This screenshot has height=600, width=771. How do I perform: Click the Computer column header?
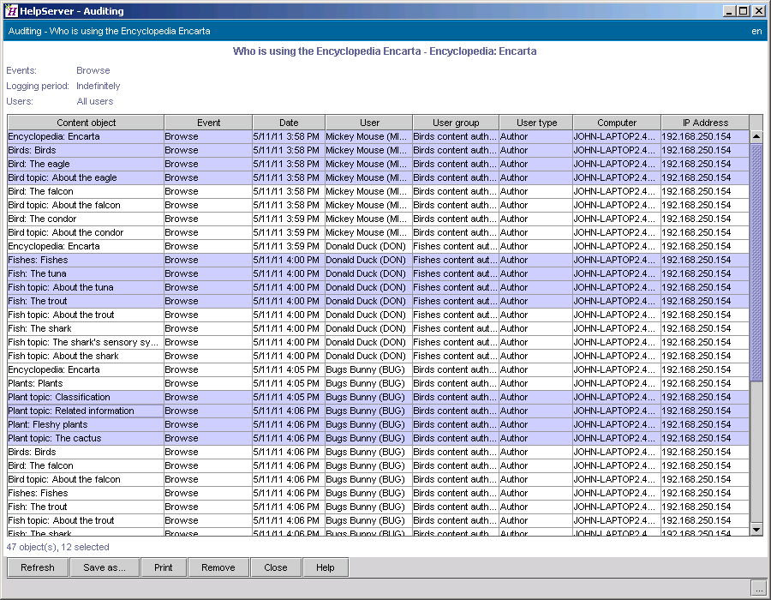pyautogui.click(x=617, y=123)
